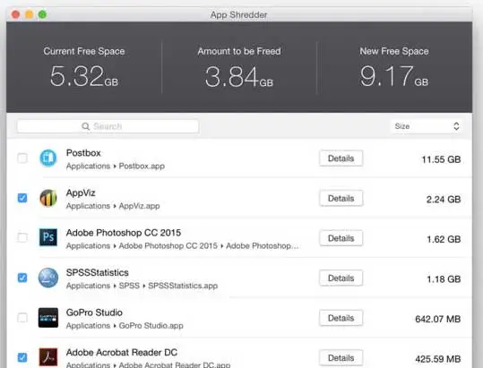Close the App Shredder window
483x368 pixels.
[x=15, y=14]
